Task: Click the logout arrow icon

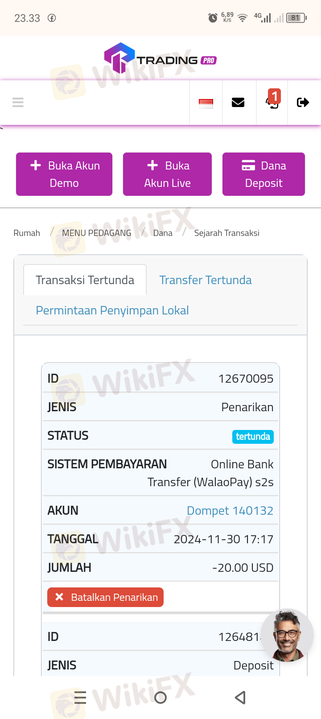Action: [x=303, y=103]
